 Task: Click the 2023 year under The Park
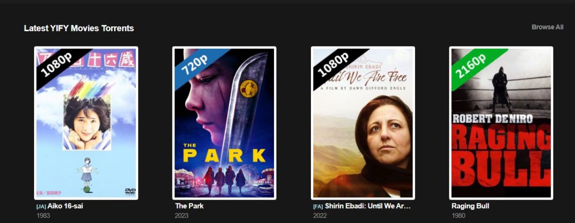point(182,216)
